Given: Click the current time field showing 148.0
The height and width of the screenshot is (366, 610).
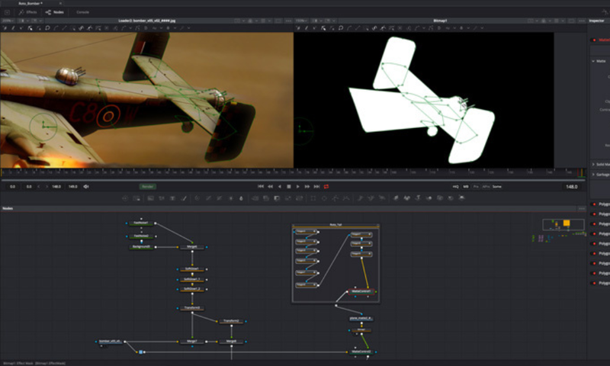Looking at the screenshot, I should click(571, 187).
